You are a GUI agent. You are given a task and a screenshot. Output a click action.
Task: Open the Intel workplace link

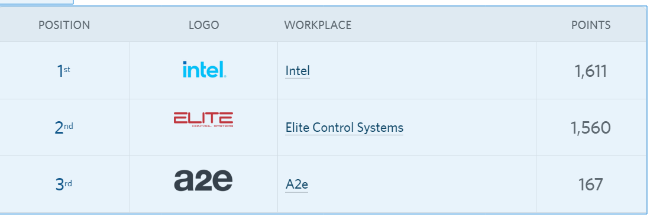(x=297, y=71)
